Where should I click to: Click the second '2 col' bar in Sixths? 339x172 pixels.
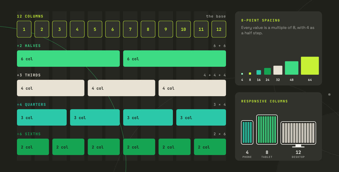click(x=68, y=147)
